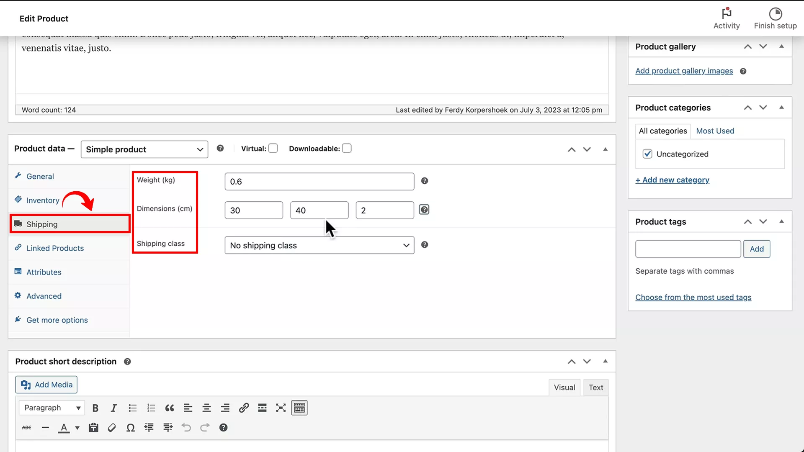This screenshot has height=452, width=804.
Task: Toggle bold formatting in short description editor
Action: tap(95, 408)
